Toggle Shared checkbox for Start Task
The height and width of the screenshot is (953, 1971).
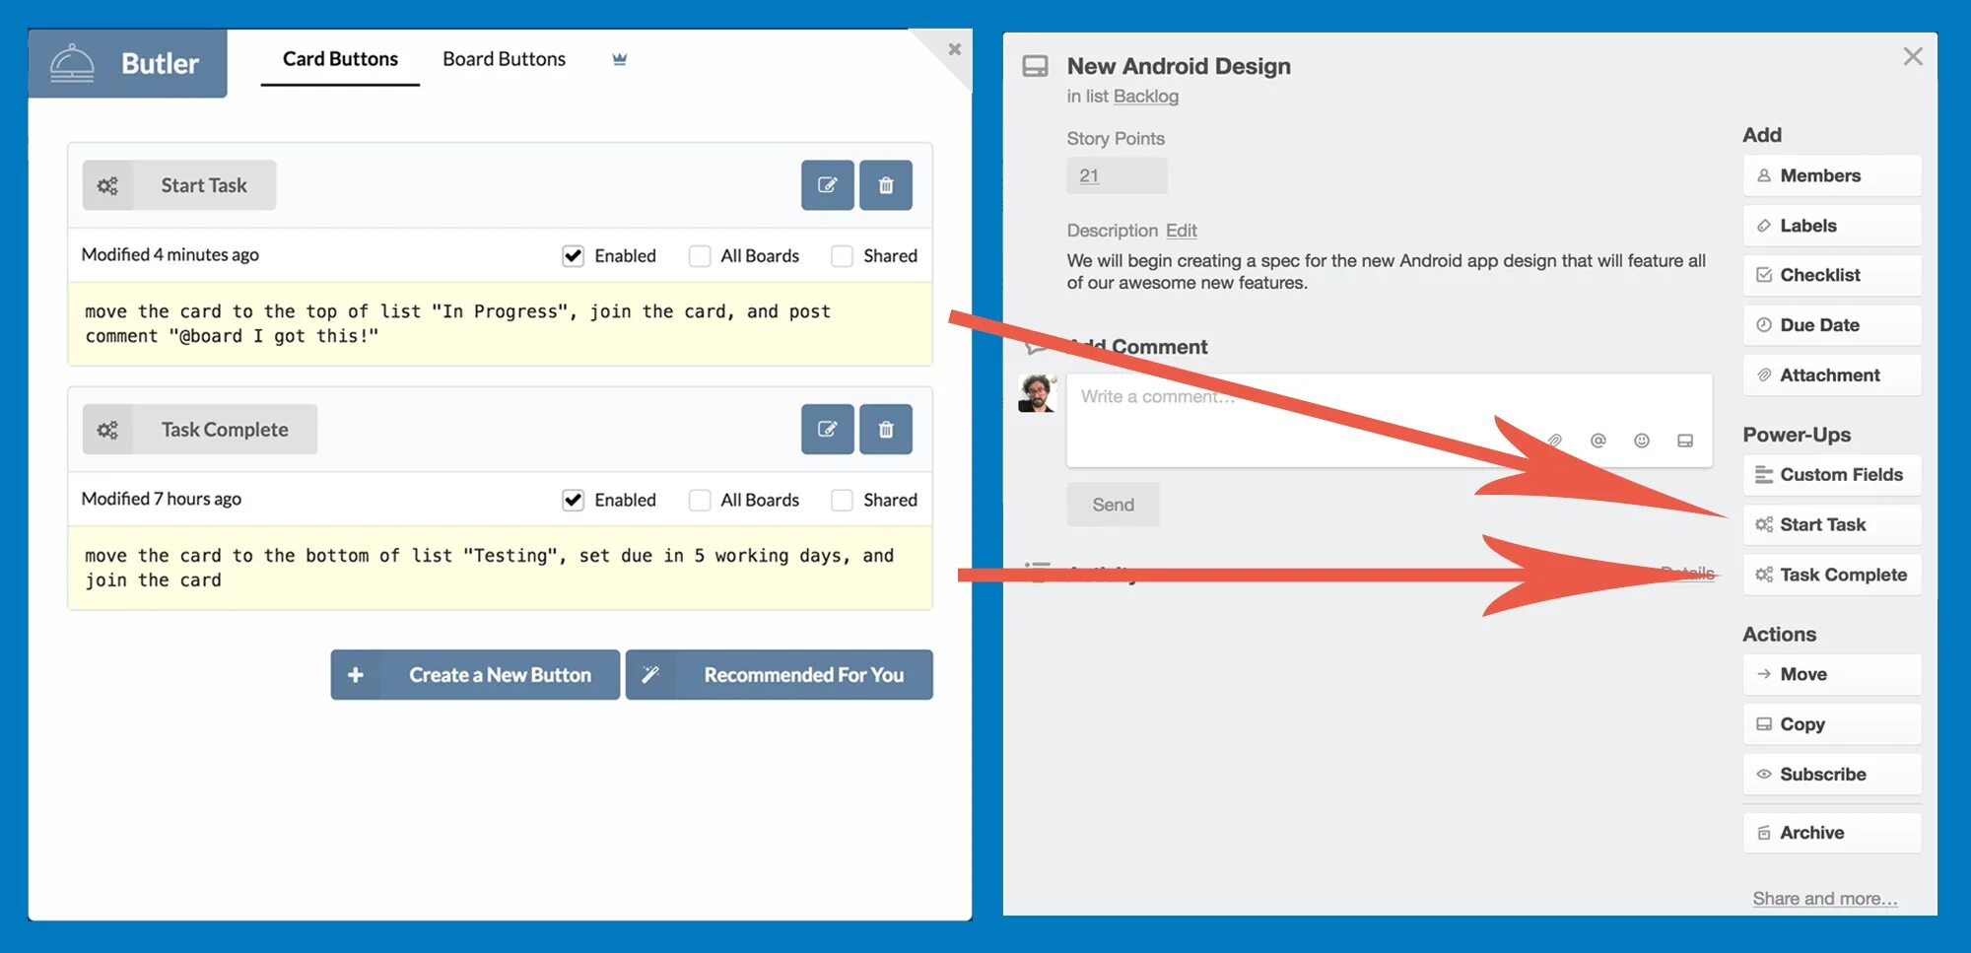[x=842, y=256]
